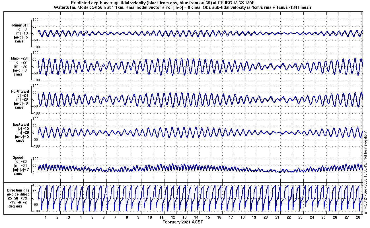This screenshot has width=370, height=228.
Task: Click the '180' tick of the Direction panel
Action: pyautogui.click(x=36, y=185)
